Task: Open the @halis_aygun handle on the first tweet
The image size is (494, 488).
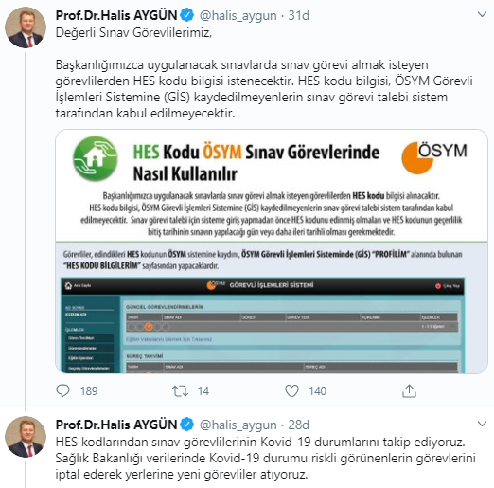Action: 238,16
